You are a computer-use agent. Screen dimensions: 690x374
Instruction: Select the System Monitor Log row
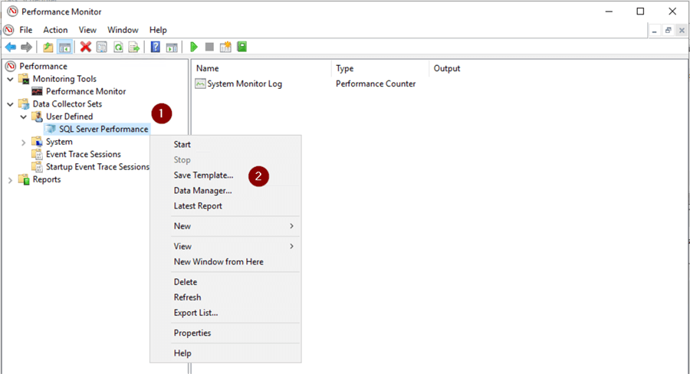(245, 84)
